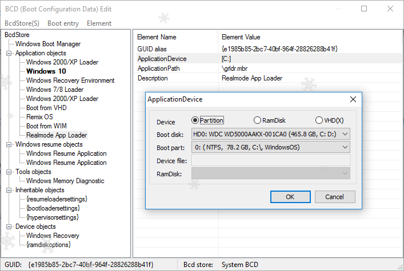The width and height of the screenshot is (404, 271).
Task: Click OK in ApplicationDevice dialog
Action: pos(290,197)
